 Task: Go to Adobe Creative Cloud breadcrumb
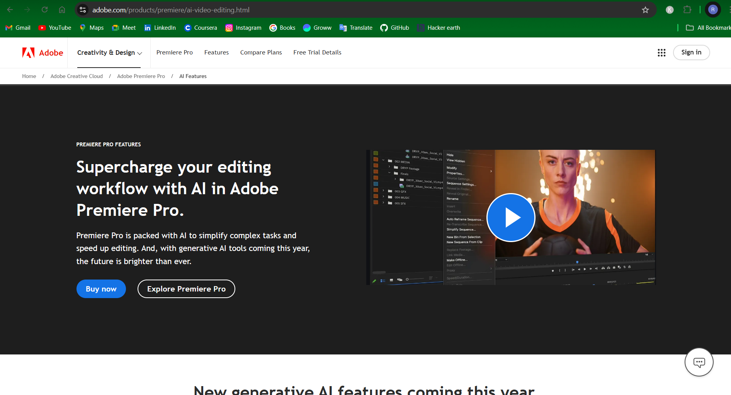click(76, 76)
